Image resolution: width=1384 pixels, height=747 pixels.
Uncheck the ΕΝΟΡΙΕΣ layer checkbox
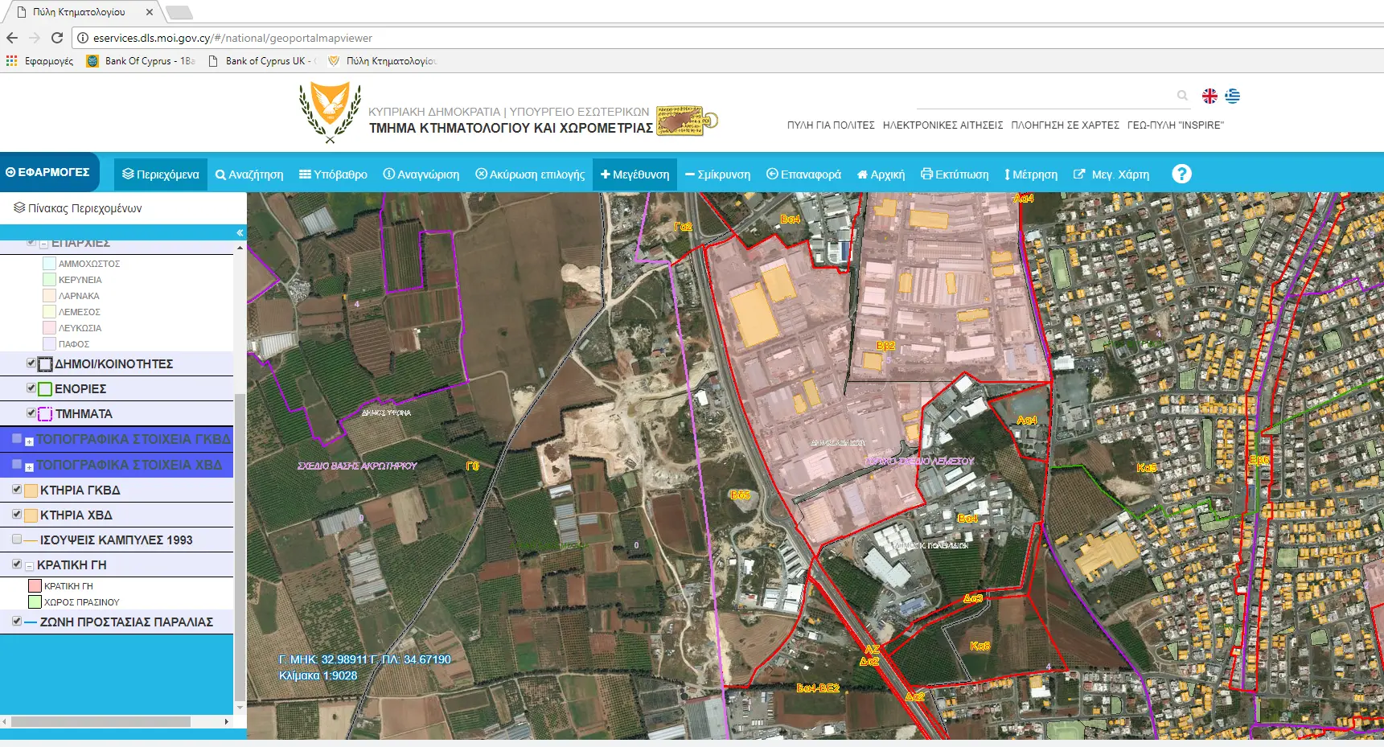(31, 388)
